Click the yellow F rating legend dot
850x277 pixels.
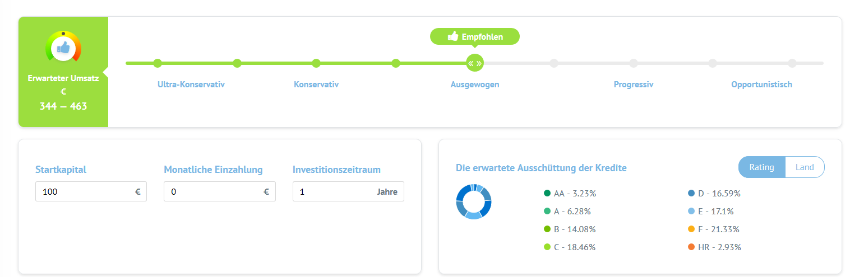click(691, 229)
